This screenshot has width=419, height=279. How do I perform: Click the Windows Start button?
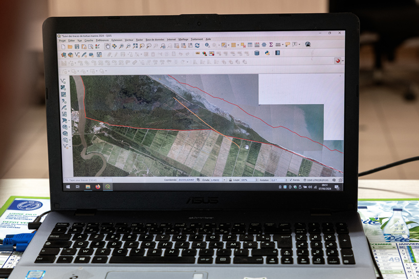point(68,187)
